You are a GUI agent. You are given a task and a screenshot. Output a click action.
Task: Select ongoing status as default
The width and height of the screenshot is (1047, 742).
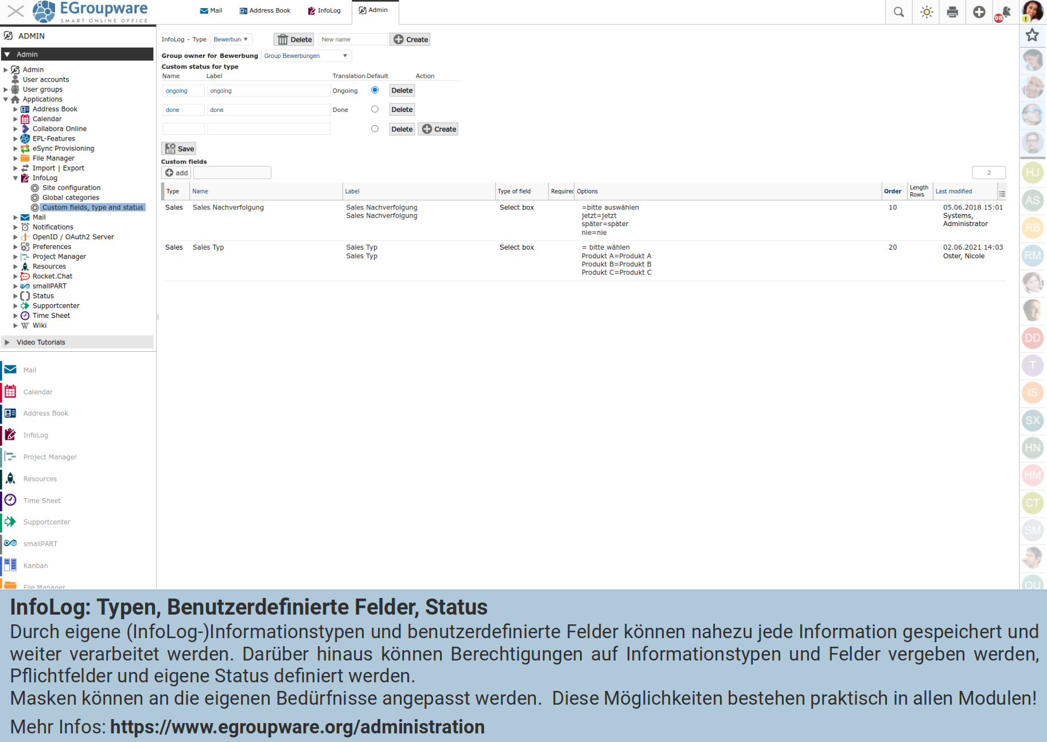(375, 90)
